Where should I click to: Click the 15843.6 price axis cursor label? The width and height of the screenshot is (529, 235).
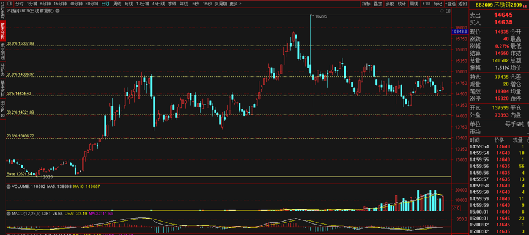(x=459, y=31)
